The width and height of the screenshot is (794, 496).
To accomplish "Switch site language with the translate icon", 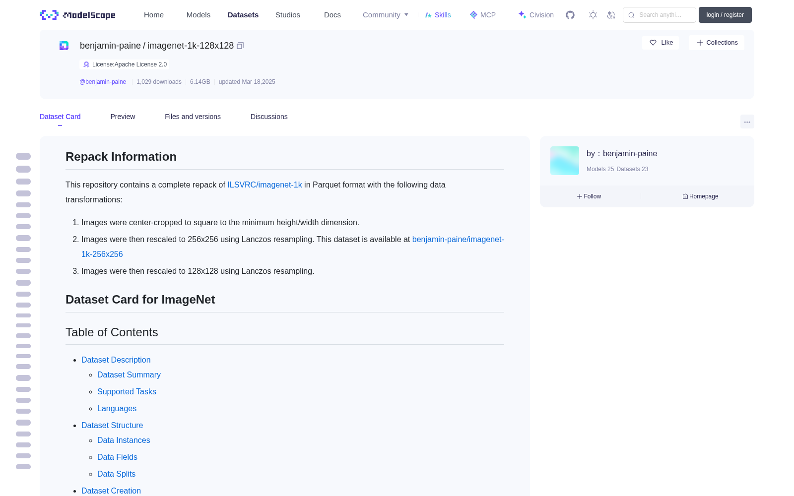I will [x=611, y=15].
